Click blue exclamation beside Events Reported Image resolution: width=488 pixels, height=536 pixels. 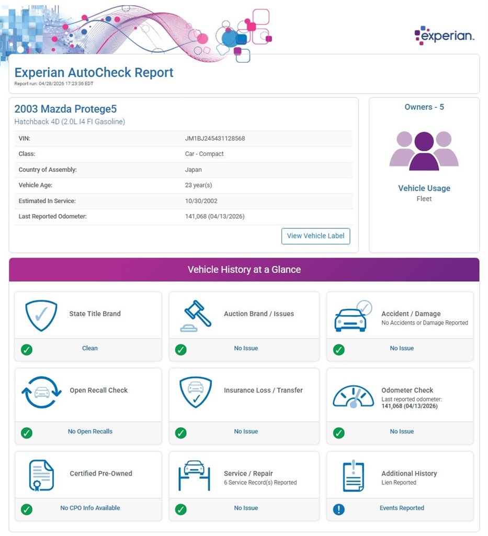coord(338,509)
